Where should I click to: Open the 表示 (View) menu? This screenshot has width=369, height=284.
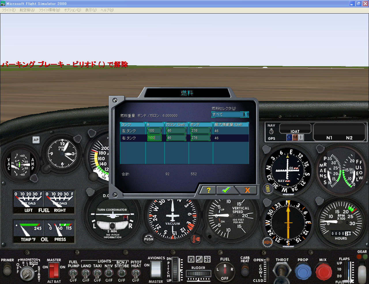[91, 10]
